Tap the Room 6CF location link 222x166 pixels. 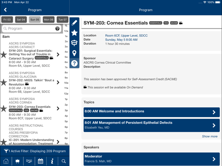(126, 36)
